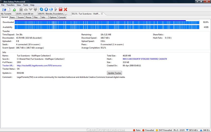The height and width of the screenshot is (132, 211).
Task: Click the Tracker Status OK value
Action: [x=18, y=69]
